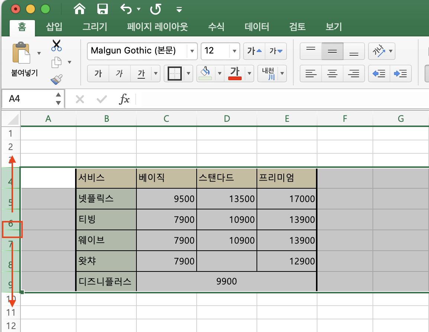The height and width of the screenshot is (332, 429).
Task: Cancel formula entry with X icon
Action: [80, 99]
